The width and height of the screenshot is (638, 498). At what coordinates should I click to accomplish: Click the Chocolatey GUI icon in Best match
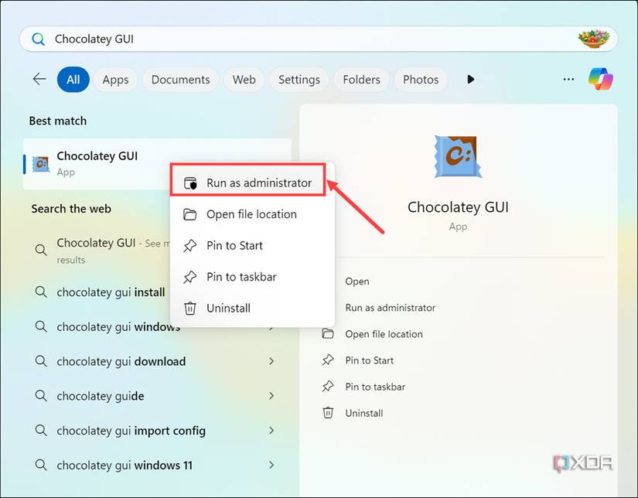[x=40, y=163]
